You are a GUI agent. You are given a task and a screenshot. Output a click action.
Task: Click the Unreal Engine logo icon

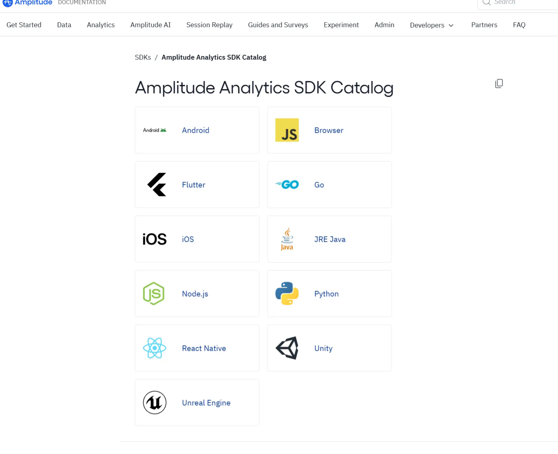point(155,402)
